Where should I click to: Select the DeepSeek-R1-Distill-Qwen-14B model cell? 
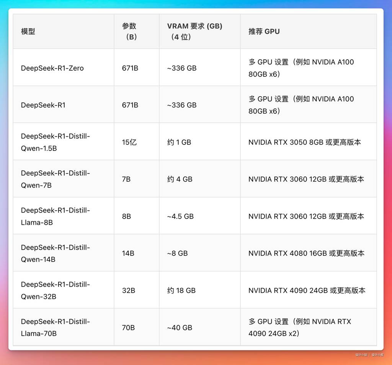56,253
